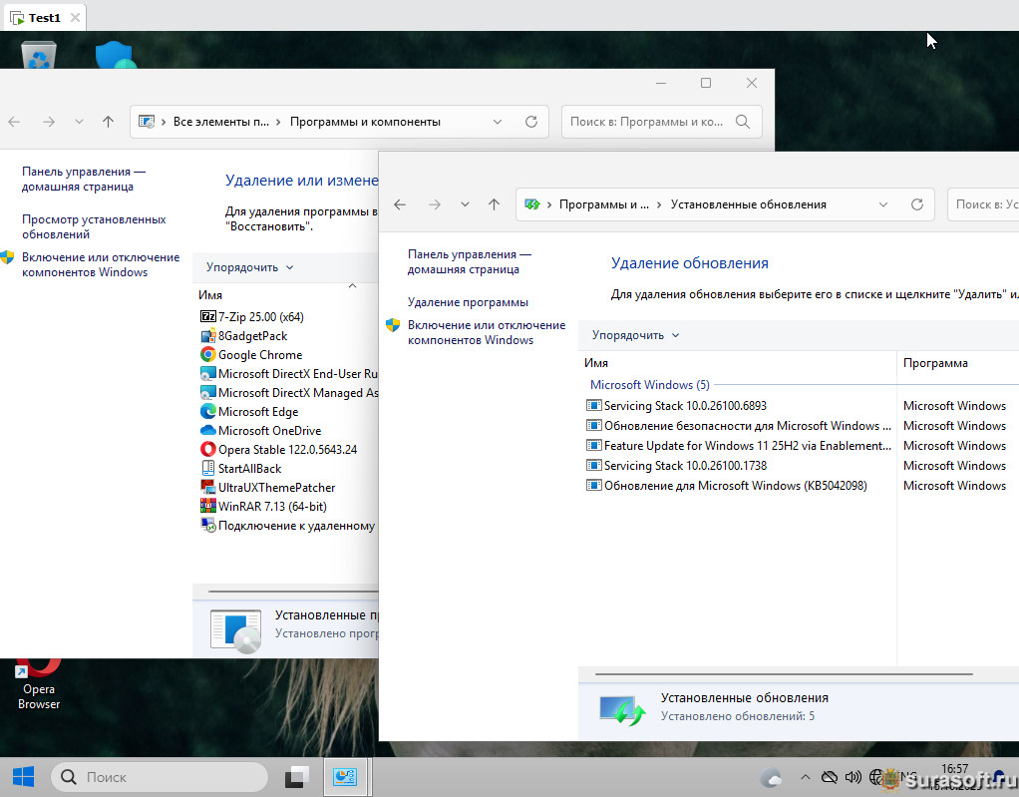
Task: Click refresh in Installed Updates address bar
Action: click(x=917, y=204)
